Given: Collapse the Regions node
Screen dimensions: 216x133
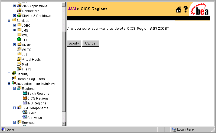Looking at the screenshot, I should pyautogui.click(x=14, y=88).
